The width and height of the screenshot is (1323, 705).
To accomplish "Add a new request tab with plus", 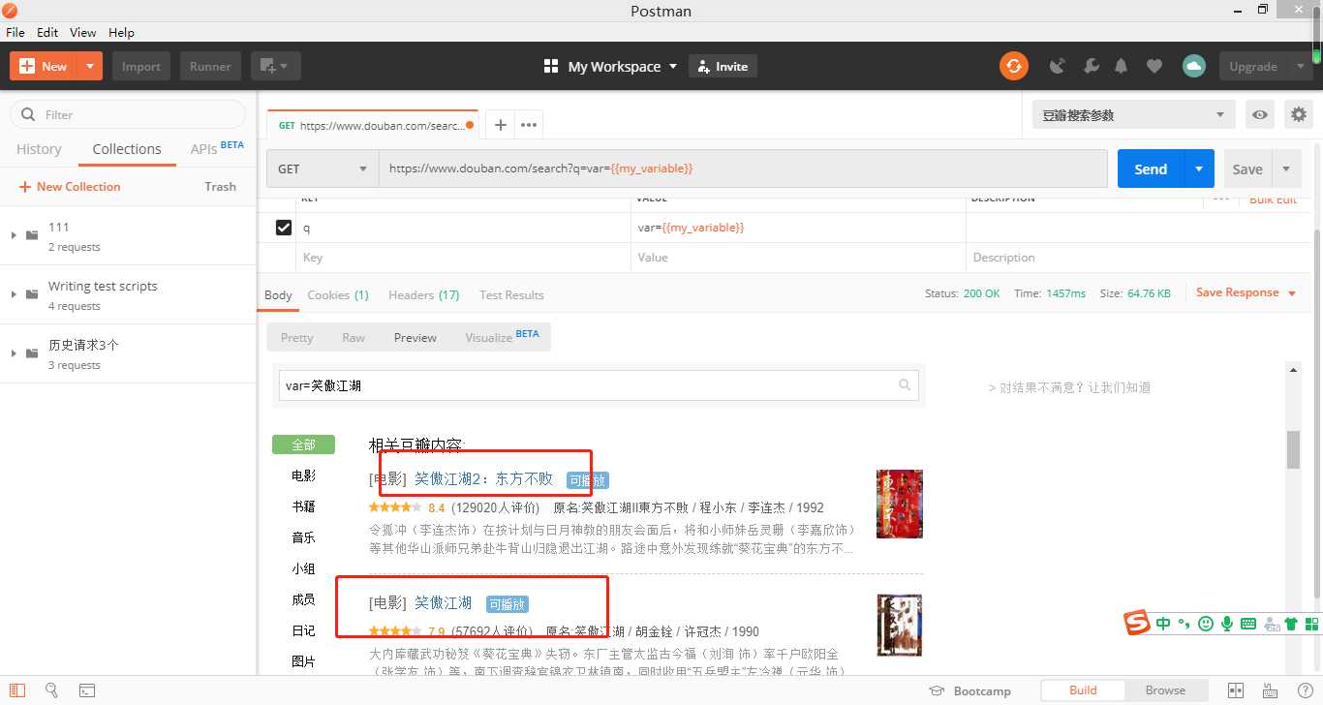I will coord(500,124).
